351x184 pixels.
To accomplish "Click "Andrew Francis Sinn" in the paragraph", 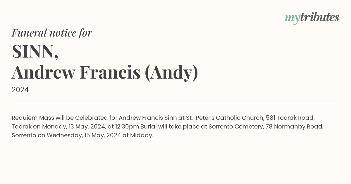I will [148, 118].
